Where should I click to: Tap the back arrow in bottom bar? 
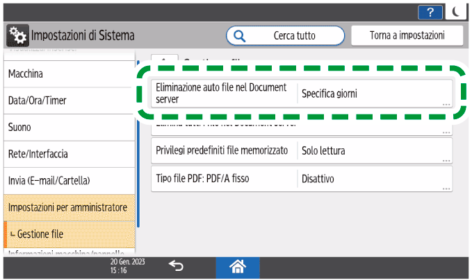tap(176, 266)
